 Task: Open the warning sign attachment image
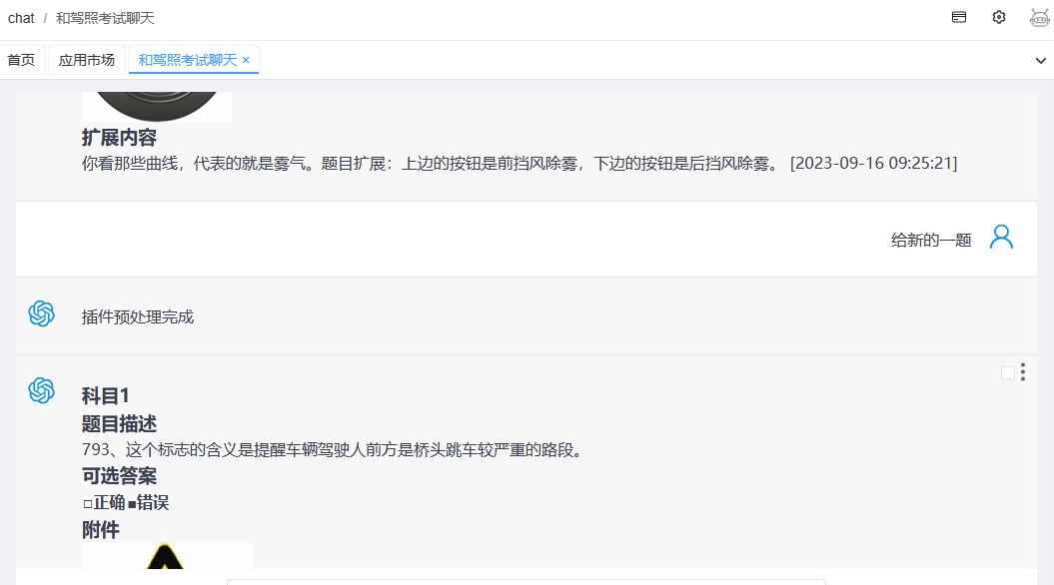(x=167, y=557)
